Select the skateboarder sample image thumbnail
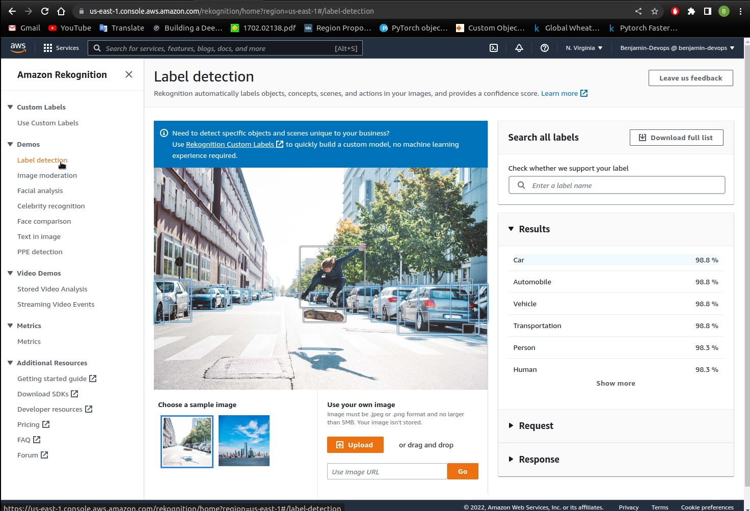 [187, 441]
